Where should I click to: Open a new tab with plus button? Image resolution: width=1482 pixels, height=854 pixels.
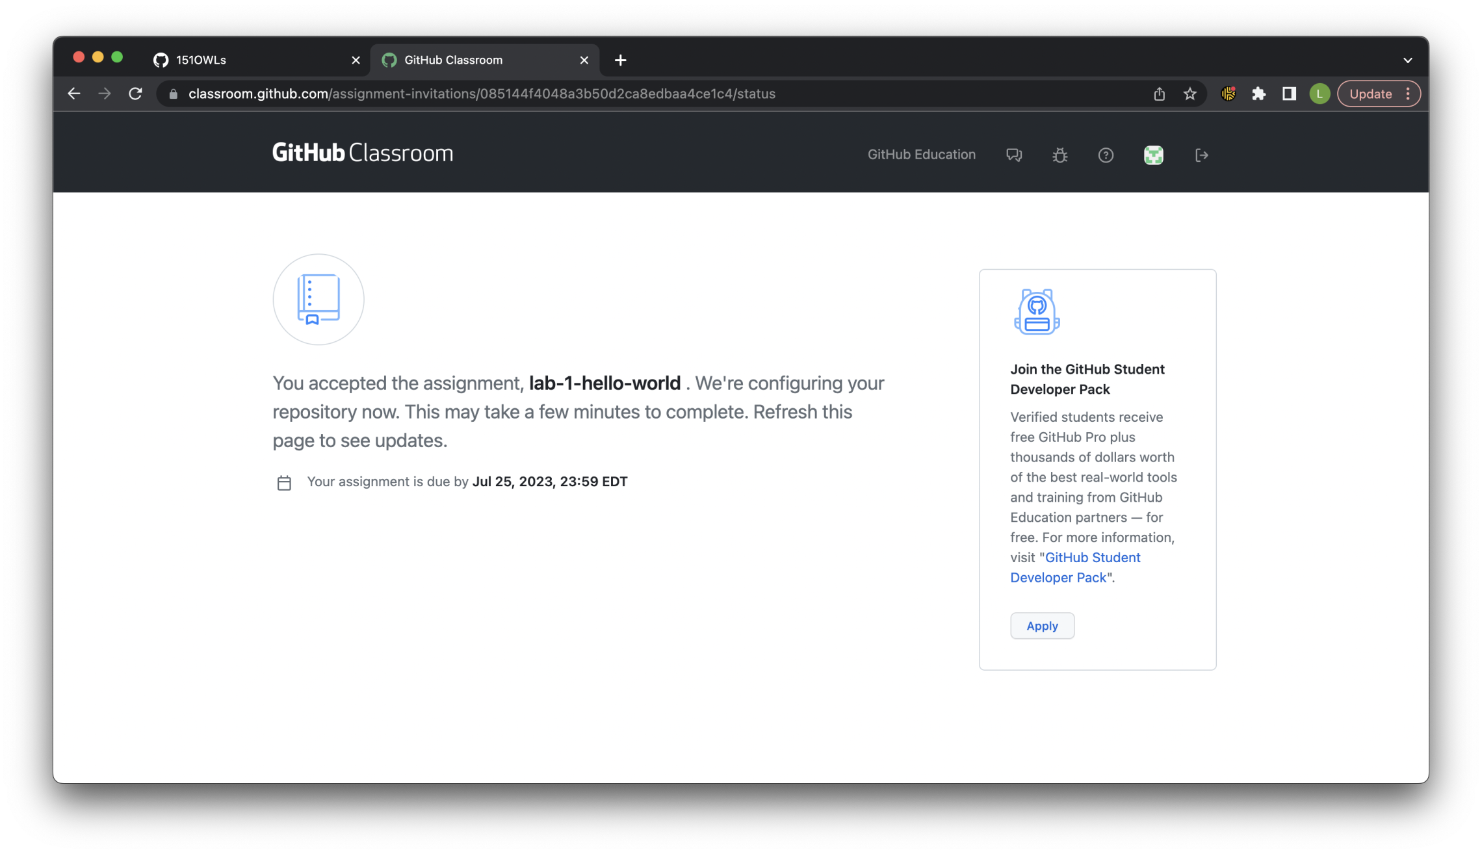[x=620, y=60]
